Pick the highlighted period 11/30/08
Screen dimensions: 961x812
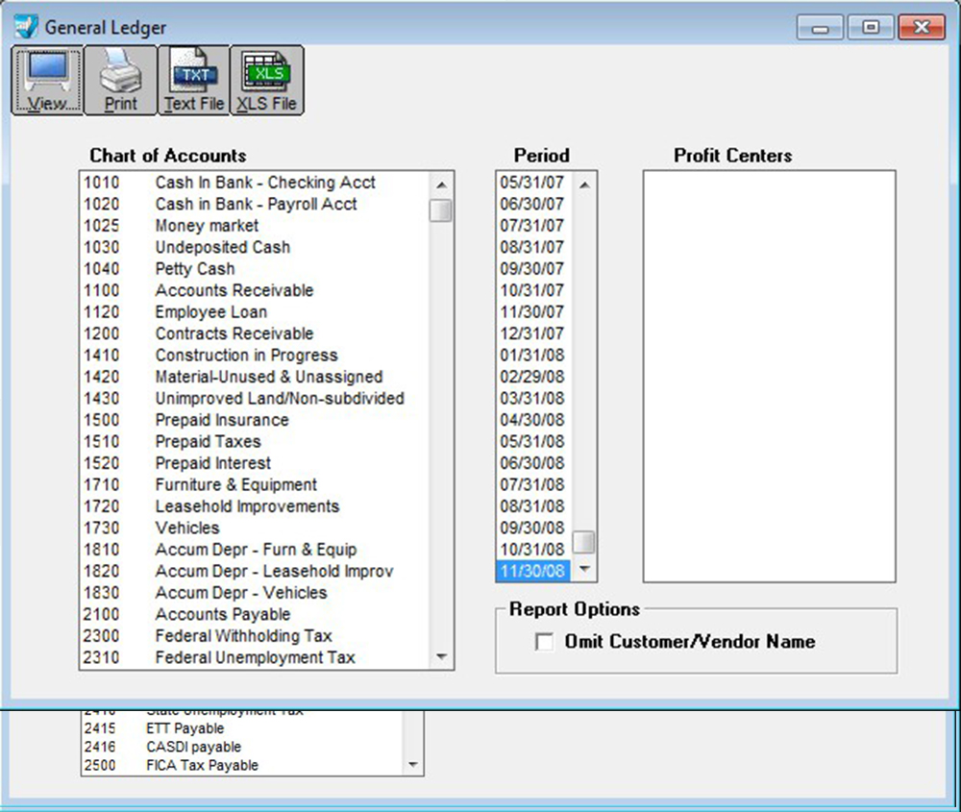(x=533, y=571)
